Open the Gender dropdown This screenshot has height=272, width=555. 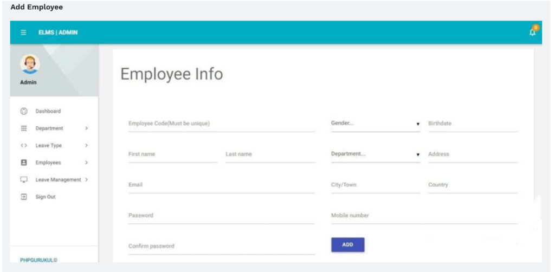point(376,124)
